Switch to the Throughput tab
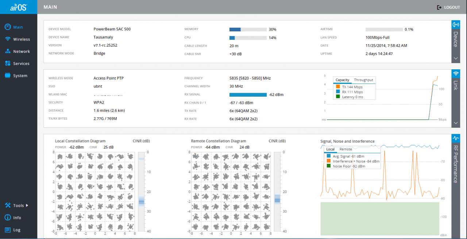The height and width of the screenshot is (239, 467). point(363,80)
